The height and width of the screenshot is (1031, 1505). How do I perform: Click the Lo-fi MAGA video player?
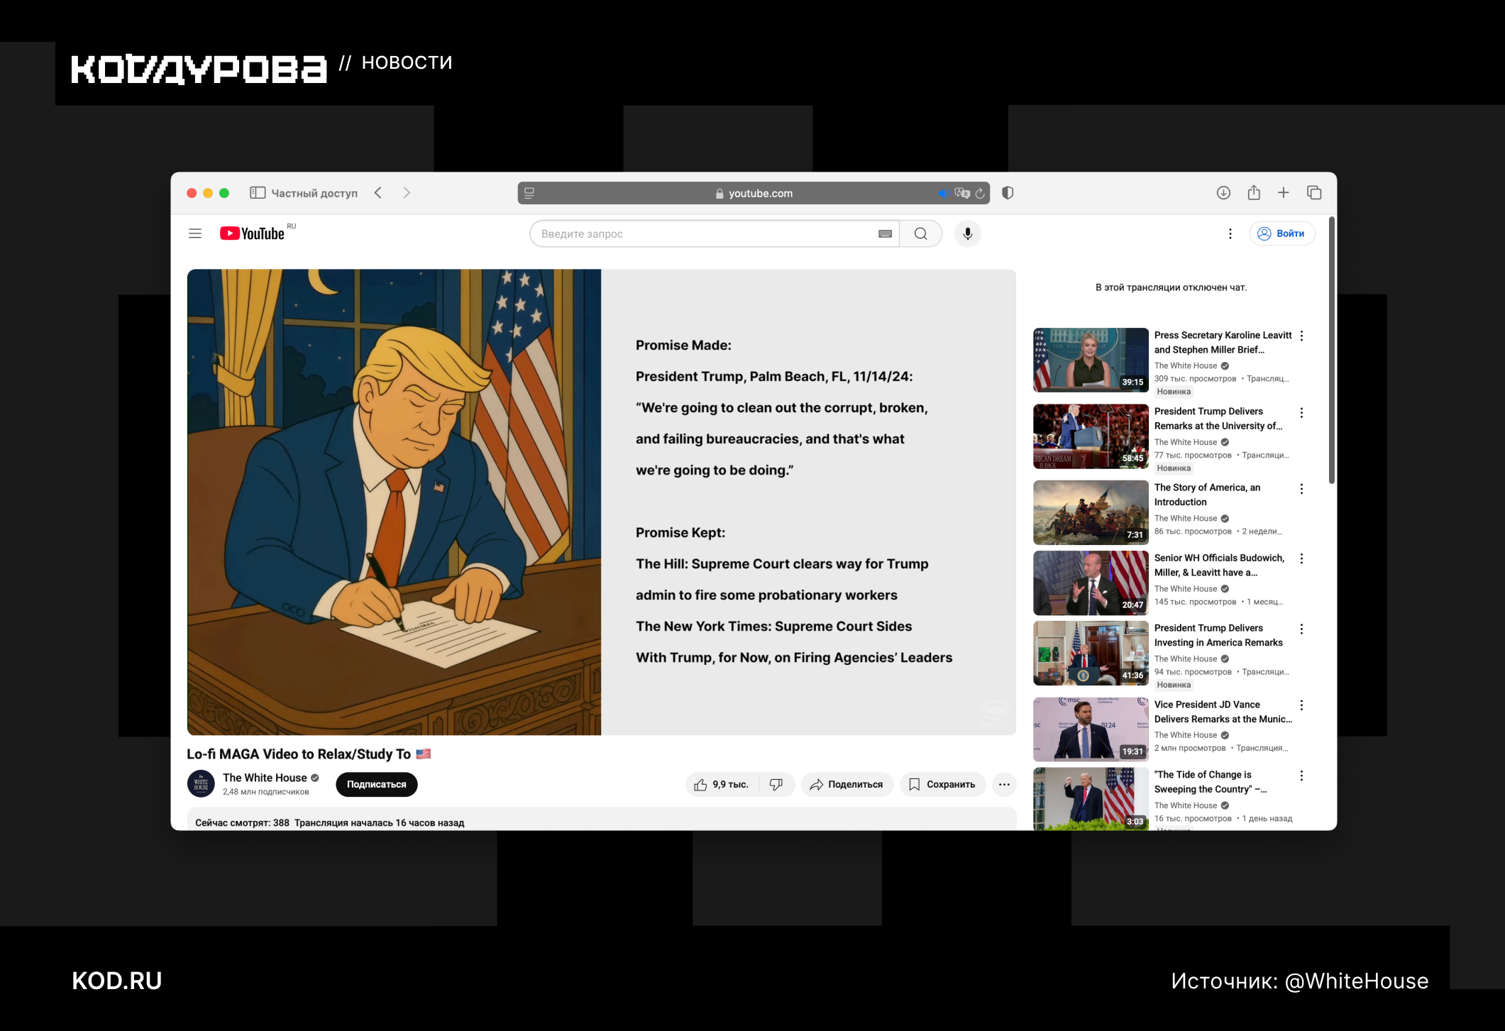coord(602,502)
